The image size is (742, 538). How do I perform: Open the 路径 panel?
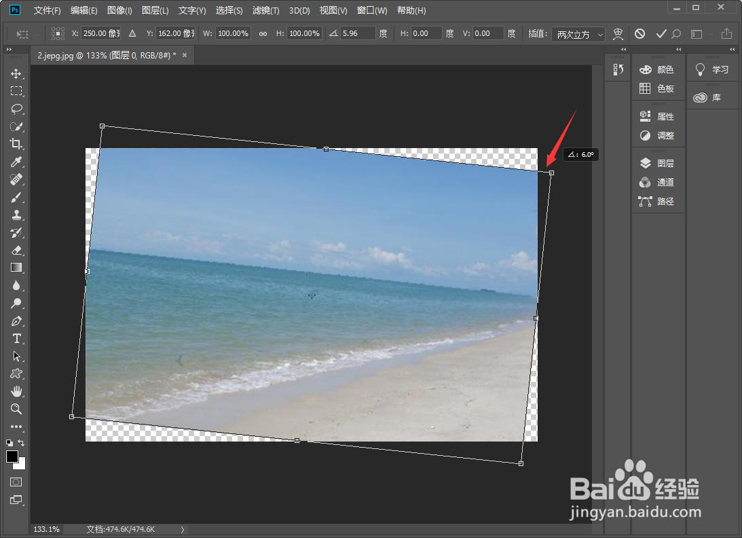pos(657,201)
